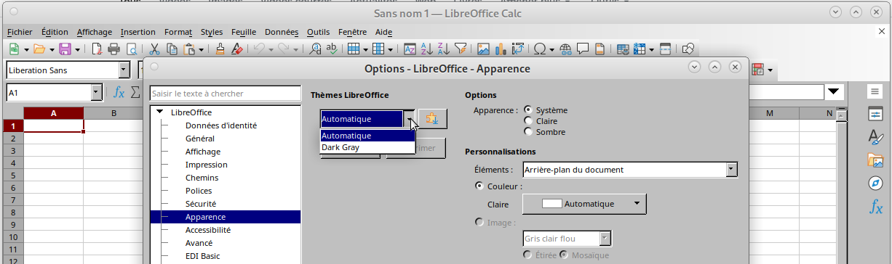
Task: Click column header B in the spreadsheet
Action: 114,113
